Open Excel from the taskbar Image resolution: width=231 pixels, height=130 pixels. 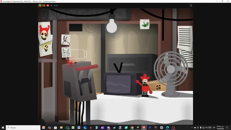point(73,127)
